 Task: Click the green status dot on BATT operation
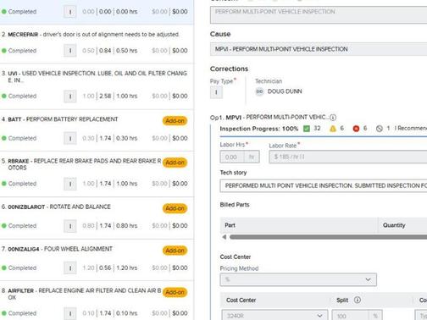[4, 138]
